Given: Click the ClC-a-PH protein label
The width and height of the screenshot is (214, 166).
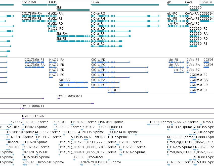Looking at the screenshot, I should 98,70.
